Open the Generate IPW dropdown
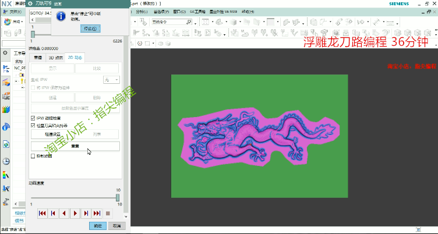438x234 pixels. [x=111, y=79]
